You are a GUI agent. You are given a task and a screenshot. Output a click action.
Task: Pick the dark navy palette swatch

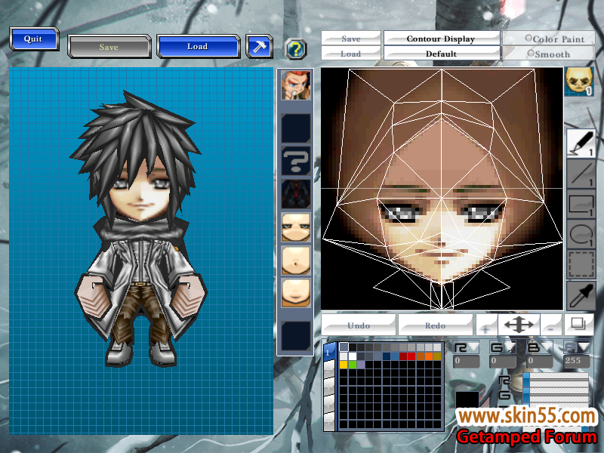point(387,356)
